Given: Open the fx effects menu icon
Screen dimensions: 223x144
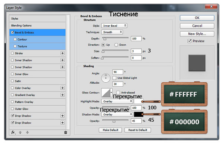Looking at the screenshot, I should pyautogui.click(x=13, y=132).
